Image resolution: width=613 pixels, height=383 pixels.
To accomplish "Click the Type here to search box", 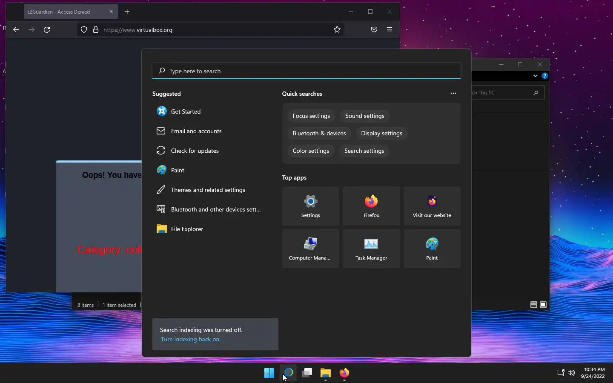I will pyautogui.click(x=306, y=71).
